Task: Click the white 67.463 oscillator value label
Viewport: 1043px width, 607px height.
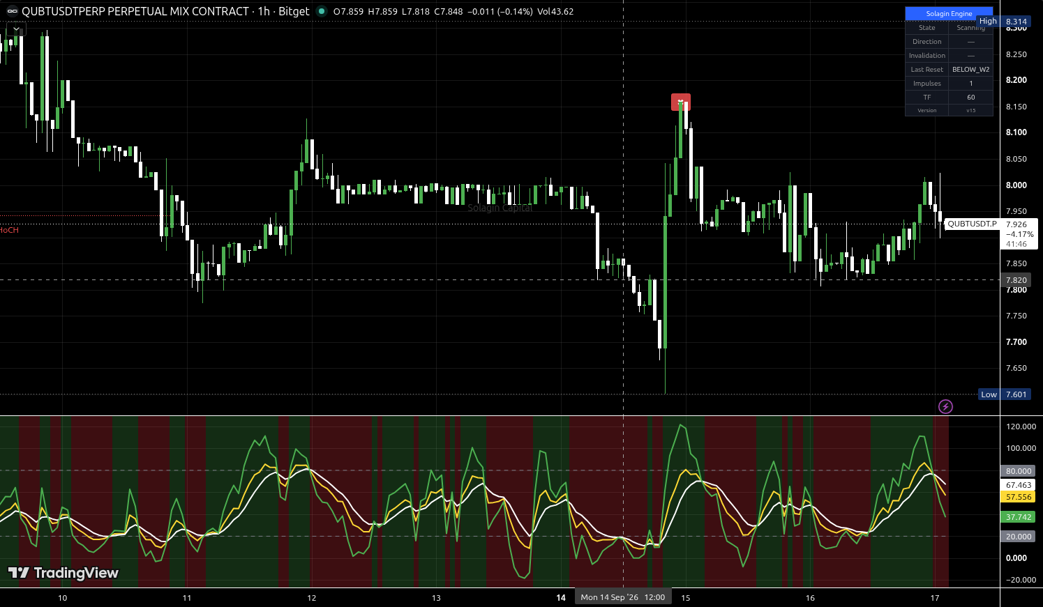Action: 1019,485
